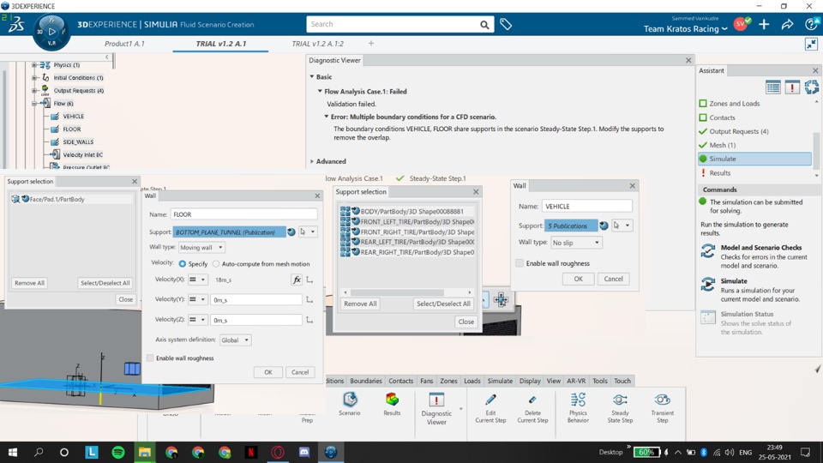The image size is (823, 463).
Task: Open Netflix from the taskbar
Action: (x=251, y=452)
